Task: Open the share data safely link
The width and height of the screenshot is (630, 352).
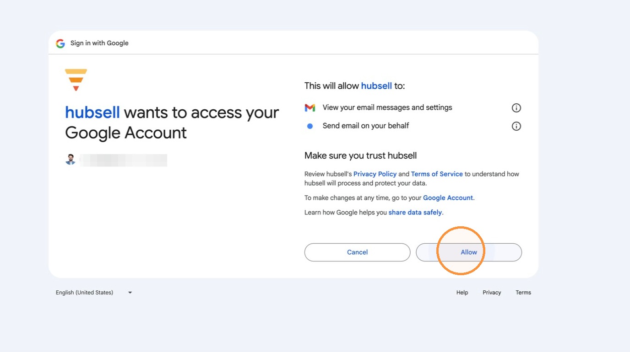Action: pos(415,213)
